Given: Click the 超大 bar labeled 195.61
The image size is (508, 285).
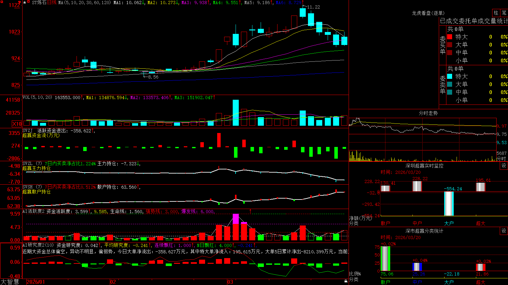Looking at the screenshot, I should (x=481, y=187).
